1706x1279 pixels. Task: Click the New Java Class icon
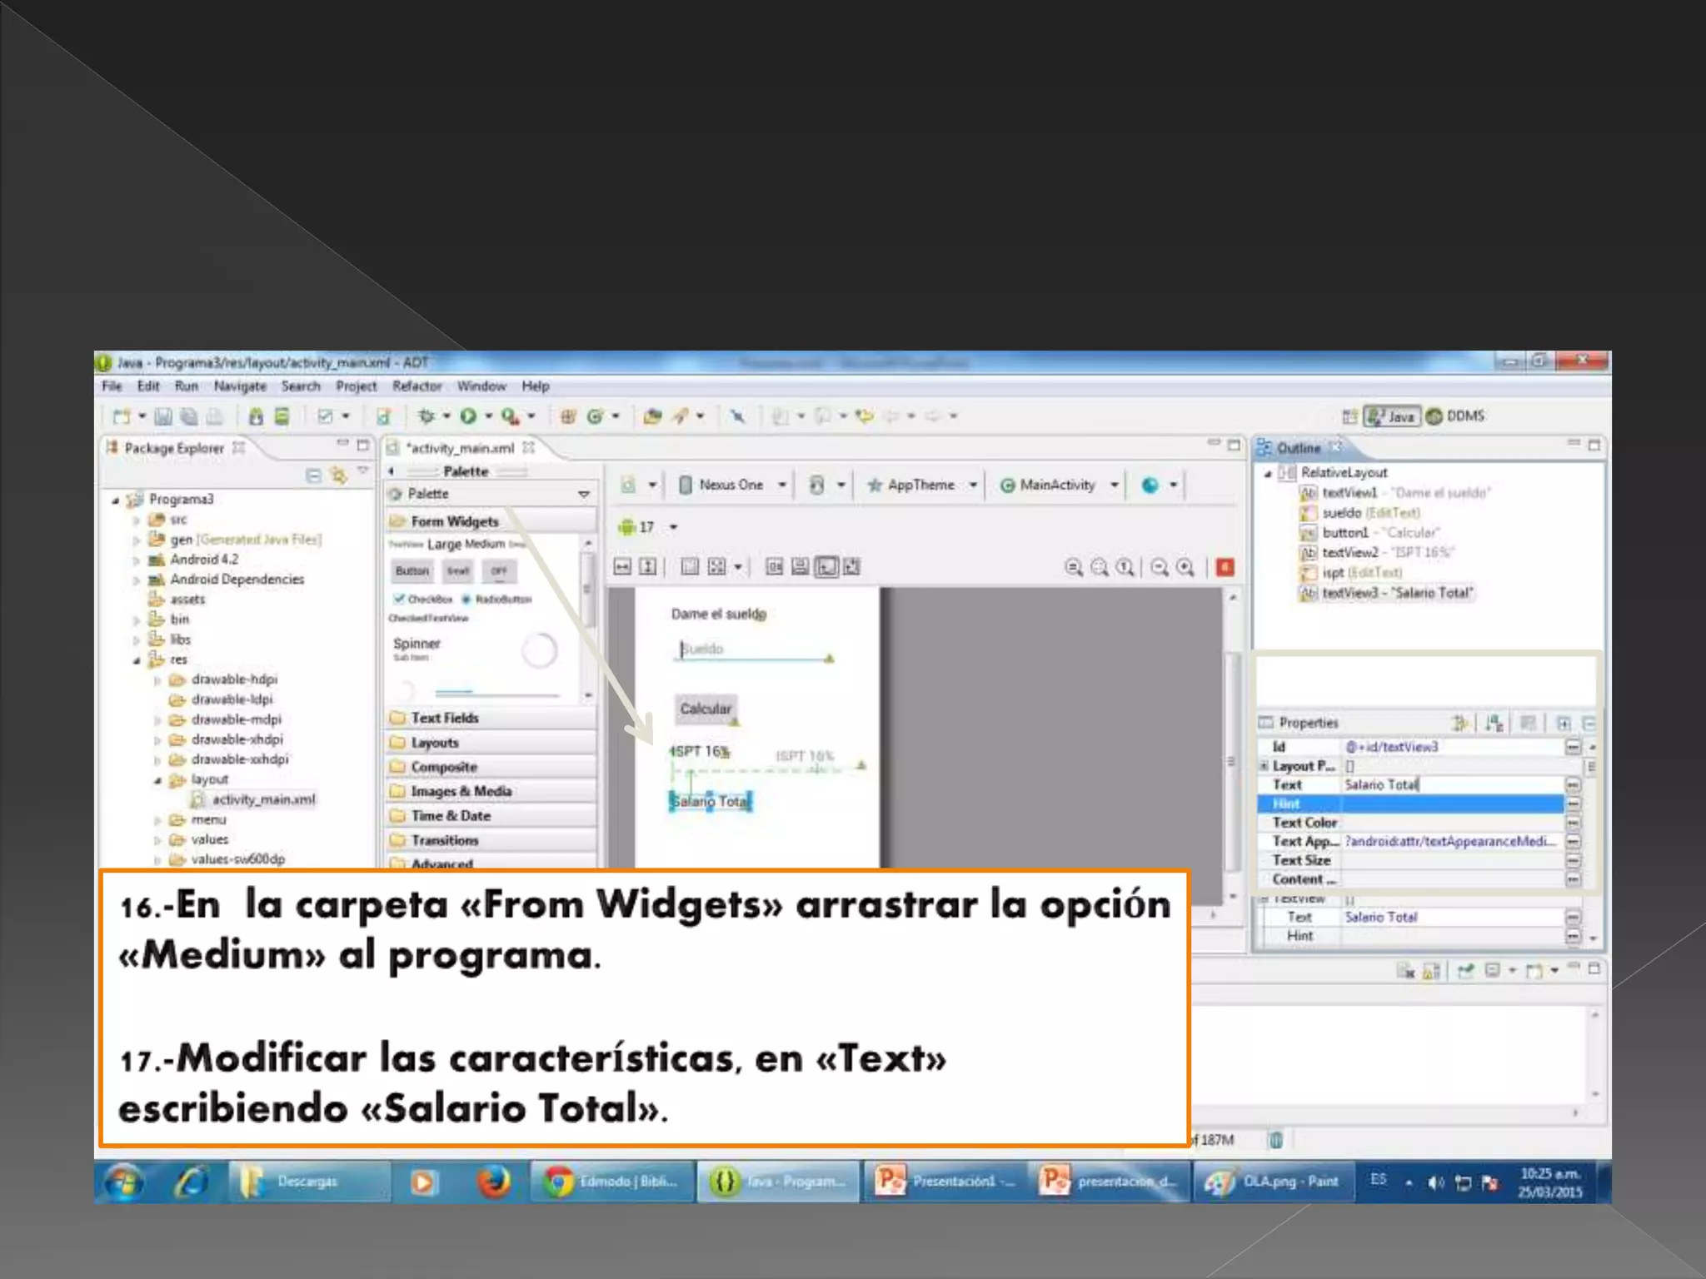click(594, 416)
